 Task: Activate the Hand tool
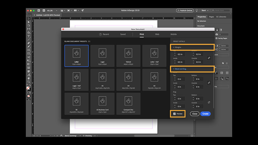(29, 78)
